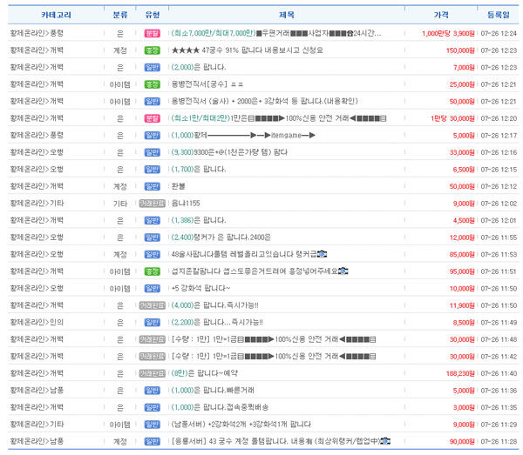Click the 제목 column header
This screenshot has height=455, width=523.
click(287, 15)
